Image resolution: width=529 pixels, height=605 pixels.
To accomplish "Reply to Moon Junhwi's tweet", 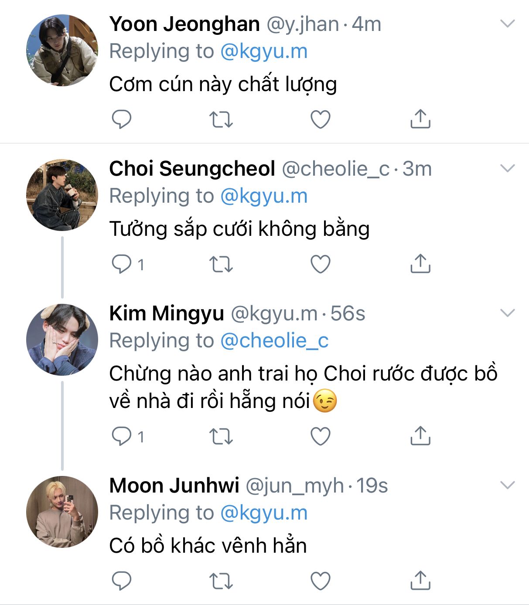I will [x=122, y=581].
